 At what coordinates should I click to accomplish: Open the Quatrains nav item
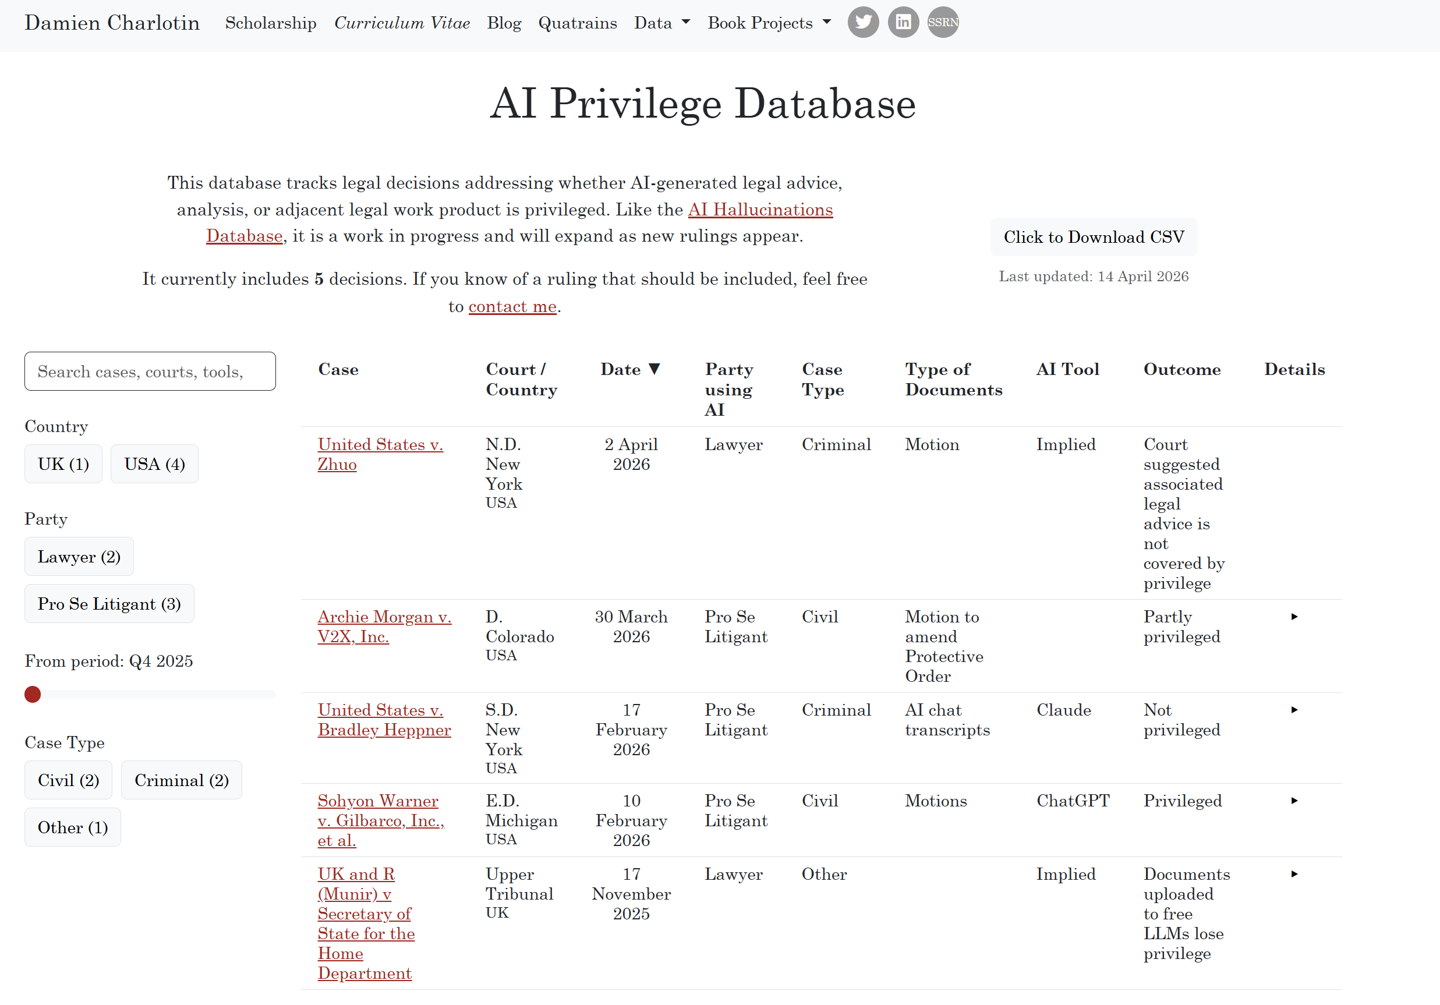pyautogui.click(x=577, y=23)
